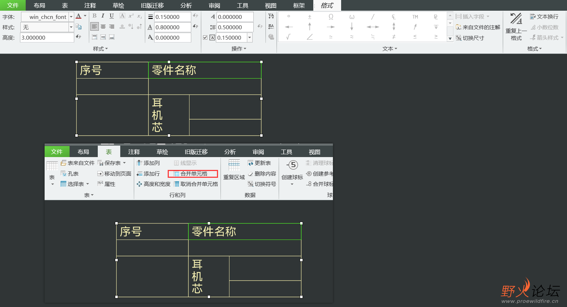Reset width factor to default
The width and height of the screenshot is (567, 307).
(x=196, y=27)
